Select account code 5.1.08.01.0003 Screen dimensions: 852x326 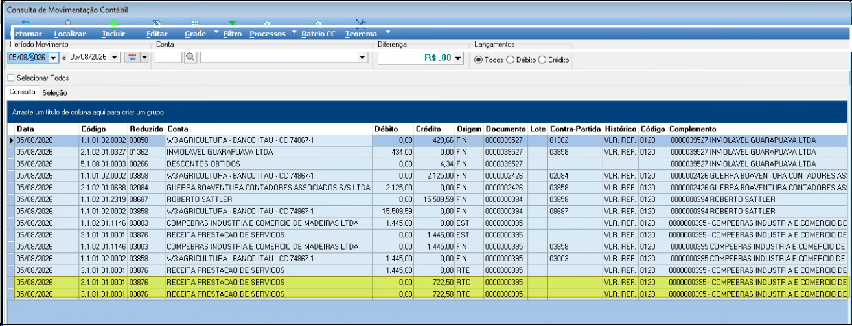point(103,164)
